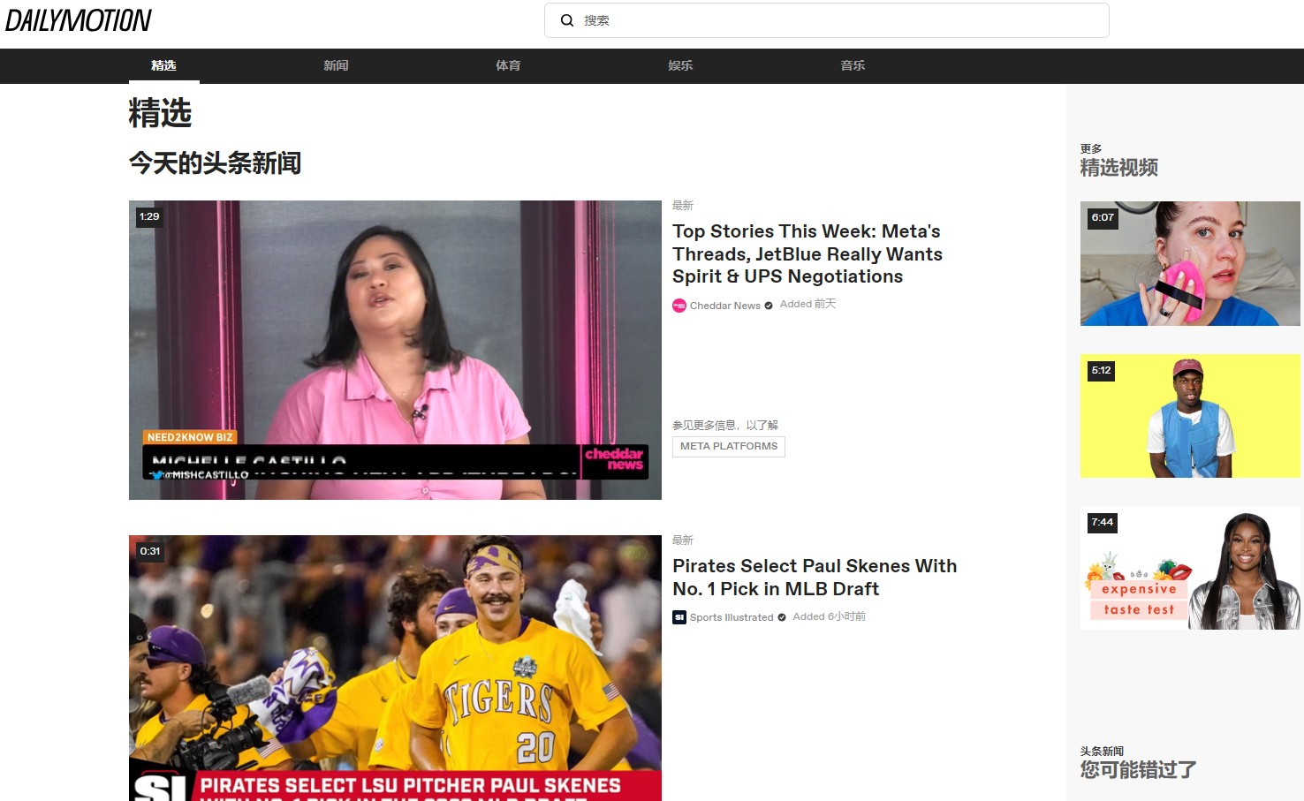
Task: Click the verified badge beside Cheddar News
Action: [x=769, y=306]
